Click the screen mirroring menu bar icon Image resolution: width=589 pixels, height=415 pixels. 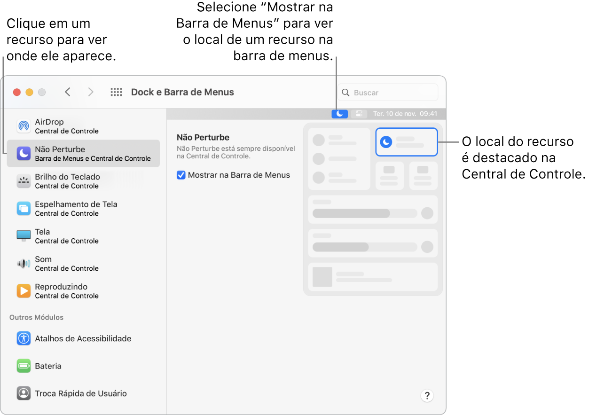click(359, 113)
